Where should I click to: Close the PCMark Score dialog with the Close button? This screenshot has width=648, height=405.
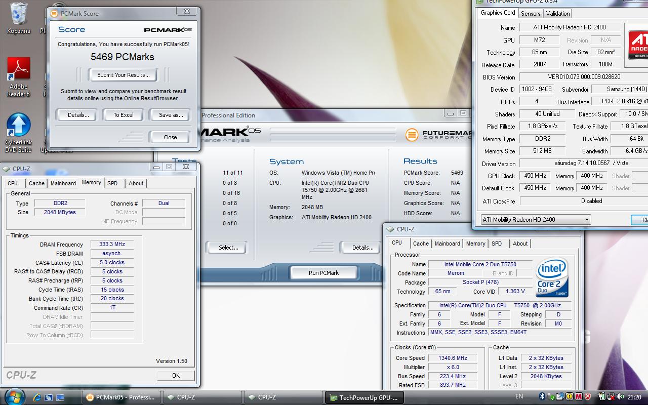tap(170, 137)
